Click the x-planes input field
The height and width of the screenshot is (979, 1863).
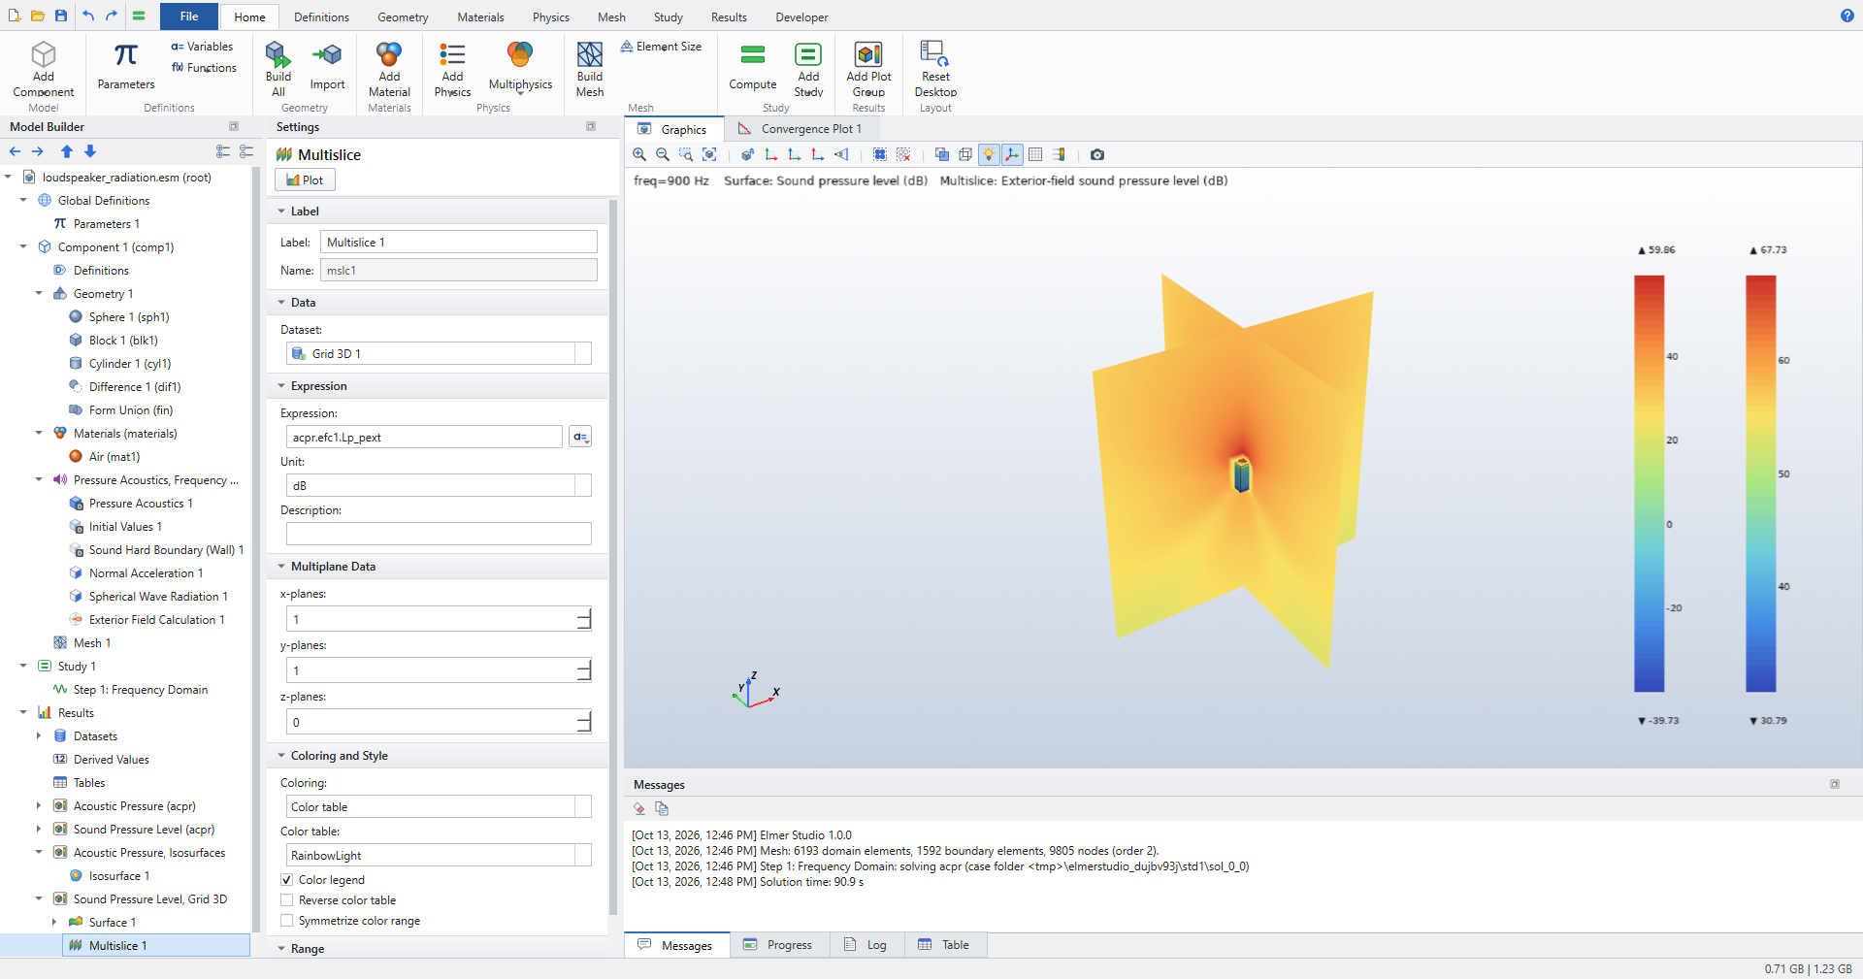(439, 619)
